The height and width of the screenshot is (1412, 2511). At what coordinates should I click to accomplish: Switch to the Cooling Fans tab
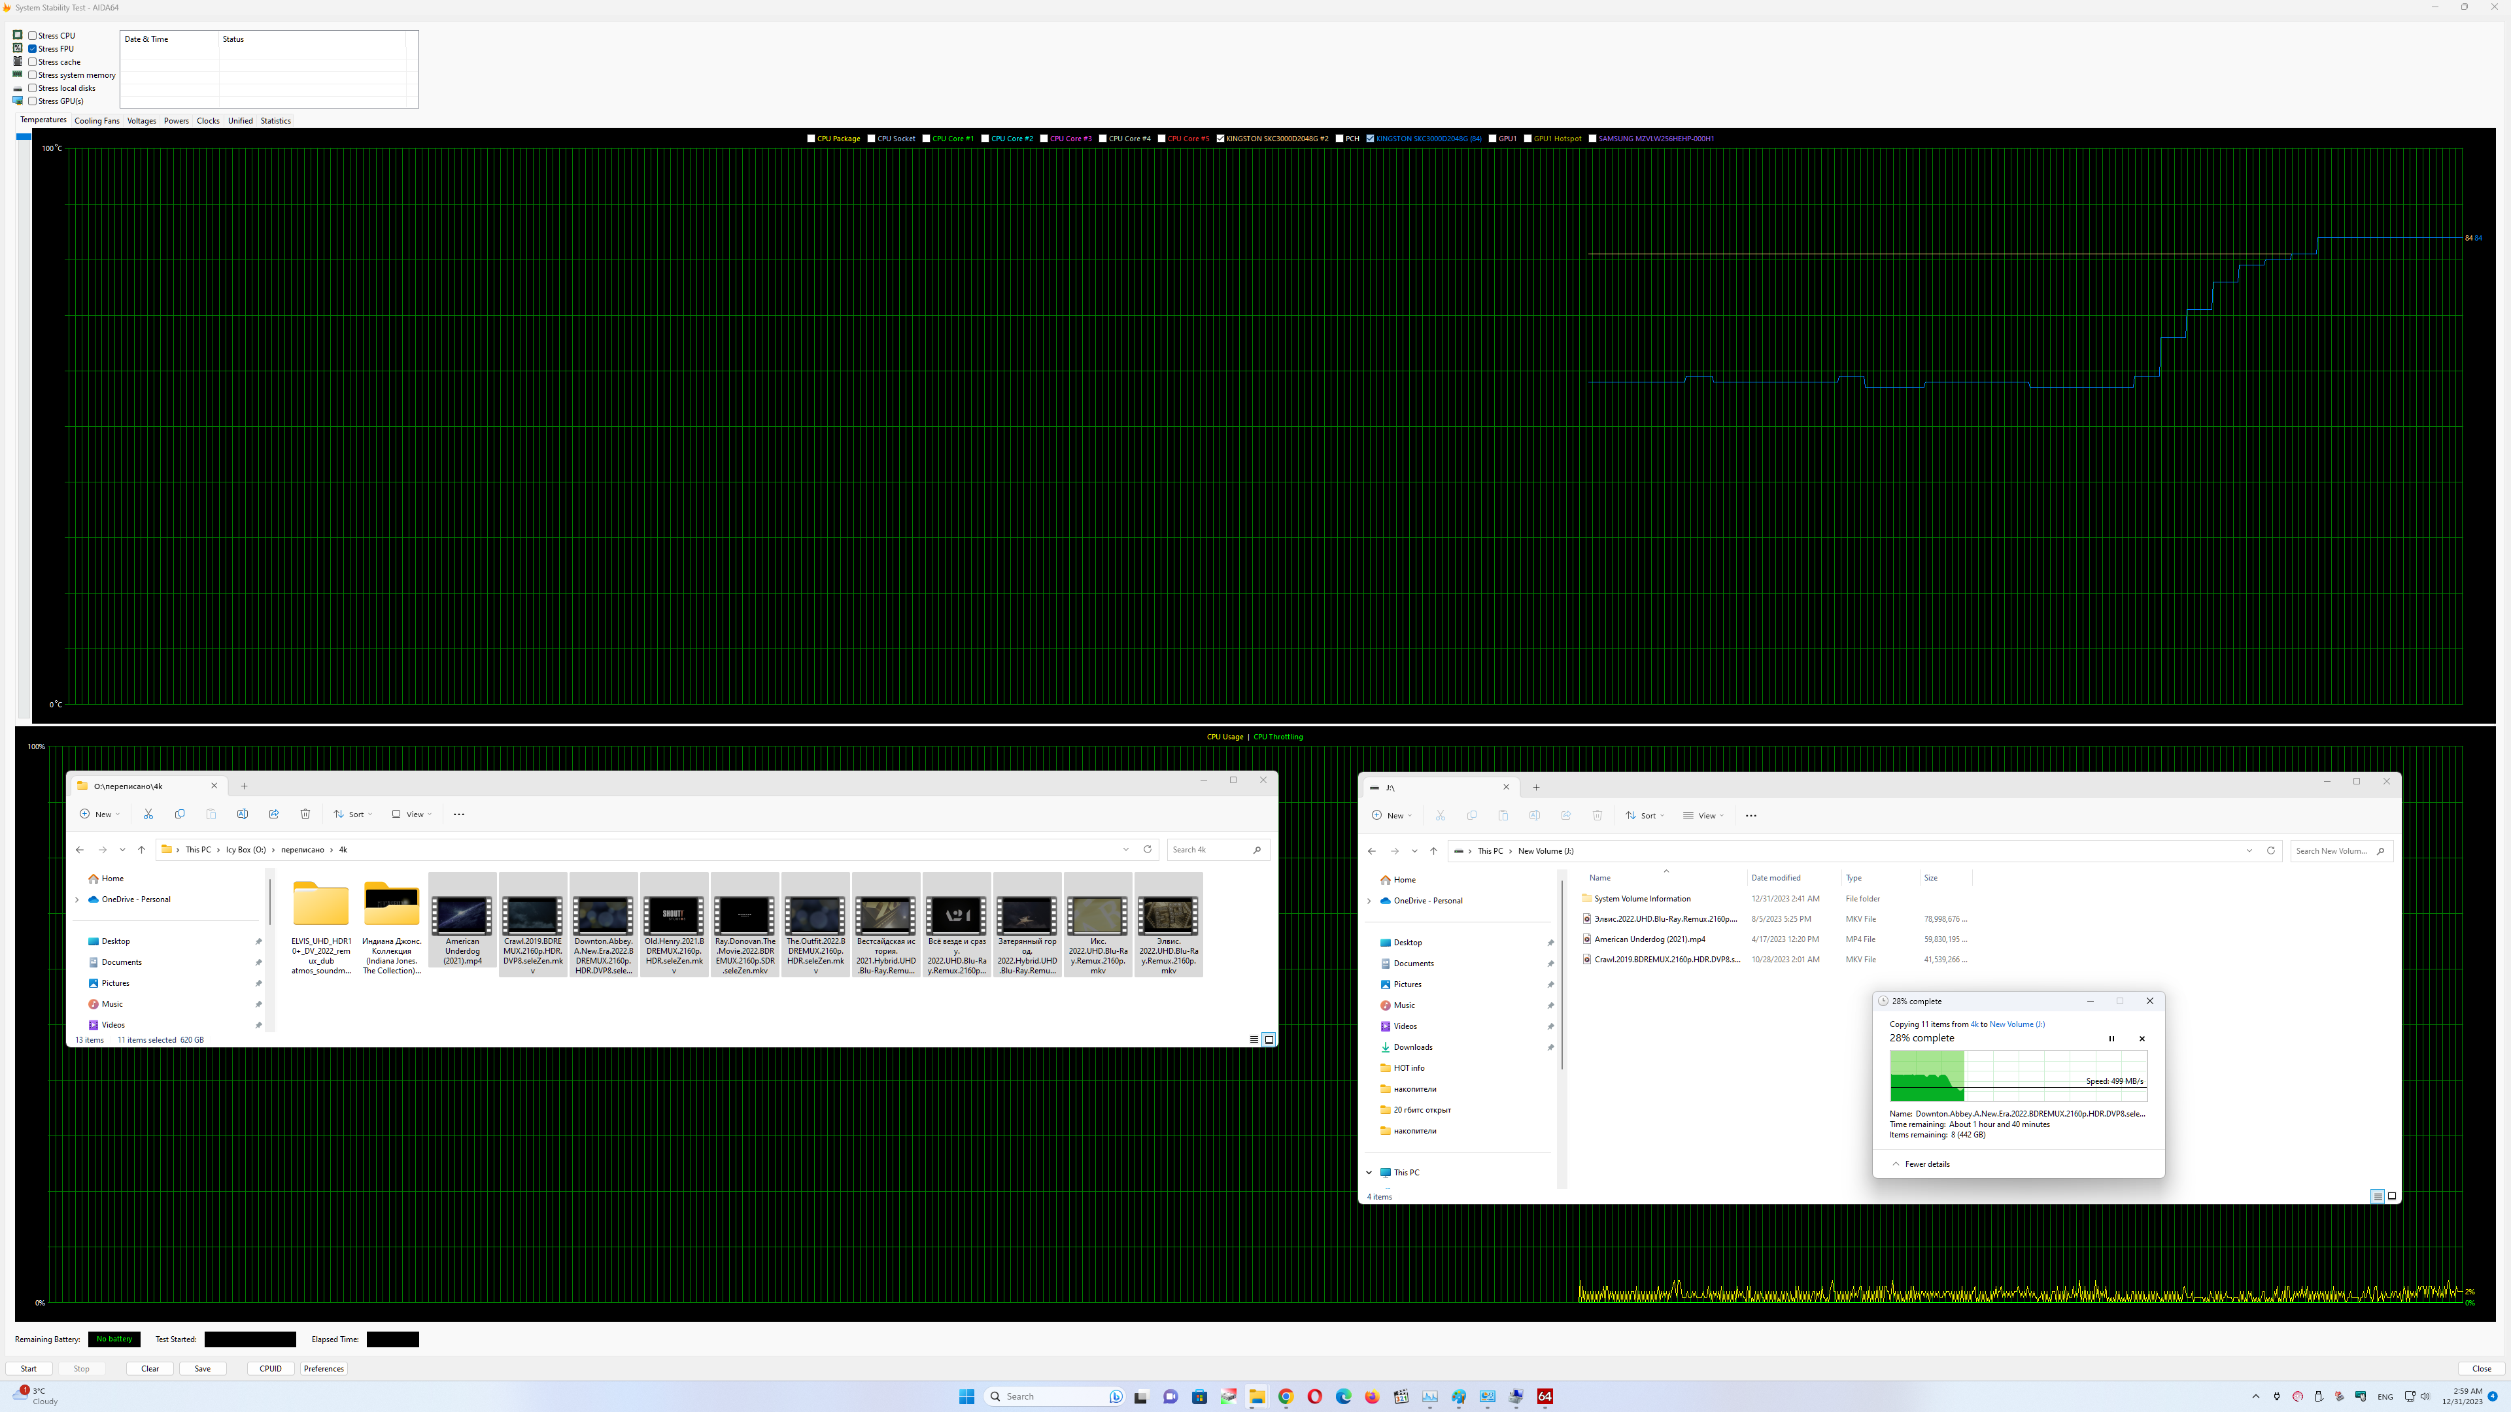pos(97,121)
